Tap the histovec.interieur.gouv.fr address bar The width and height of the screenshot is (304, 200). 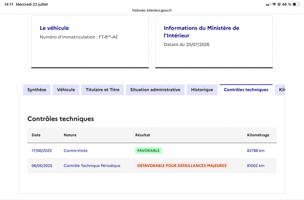[x=152, y=10]
